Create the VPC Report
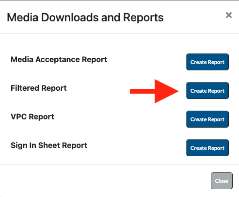 pyautogui.click(x=207, y=119)
